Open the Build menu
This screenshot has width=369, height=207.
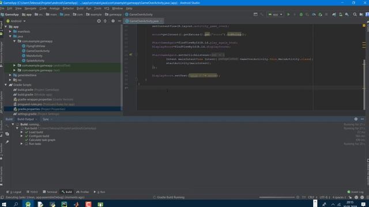[80, 8]
